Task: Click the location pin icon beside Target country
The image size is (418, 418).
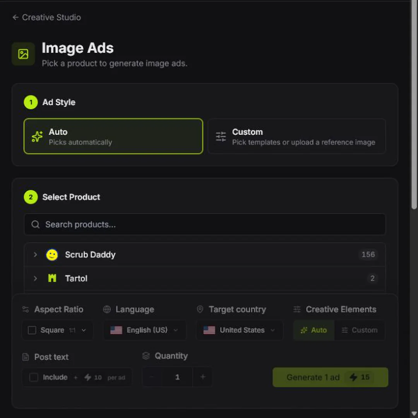Action: (x=200, y=309)
